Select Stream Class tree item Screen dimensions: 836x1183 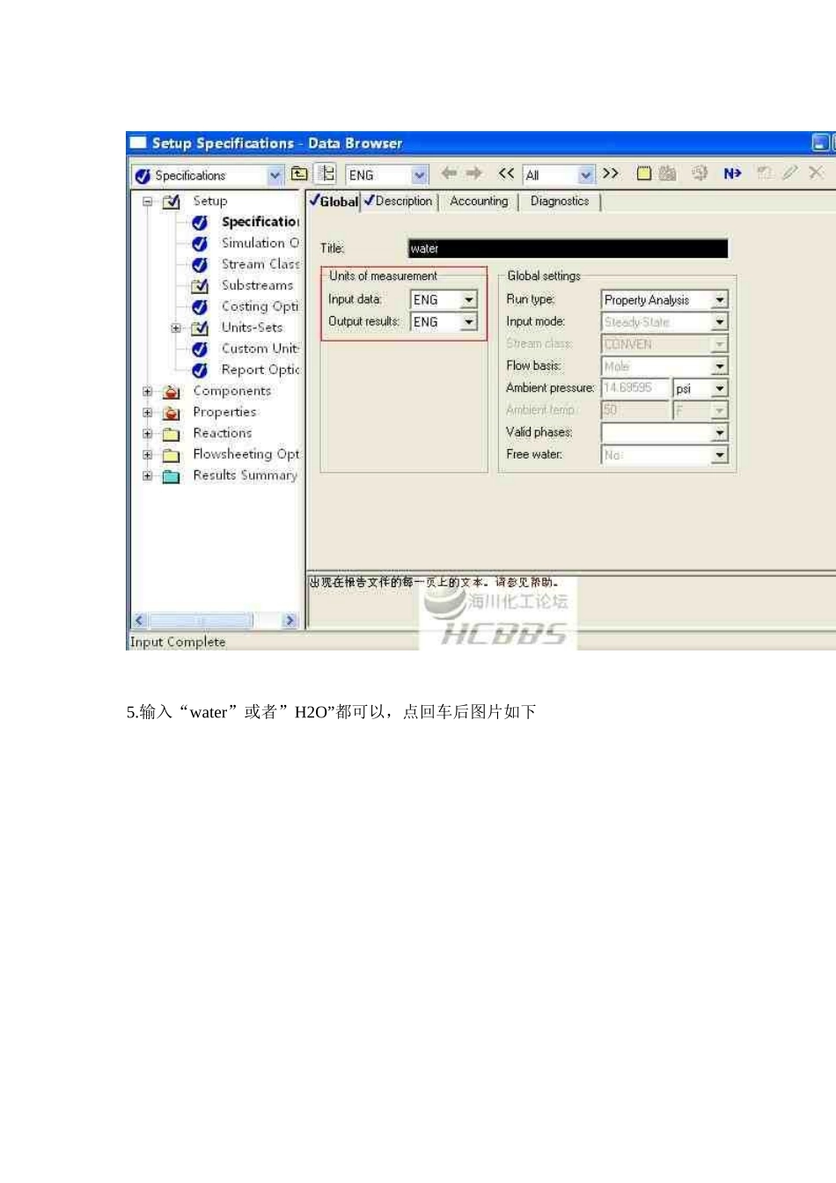[260, 265]
